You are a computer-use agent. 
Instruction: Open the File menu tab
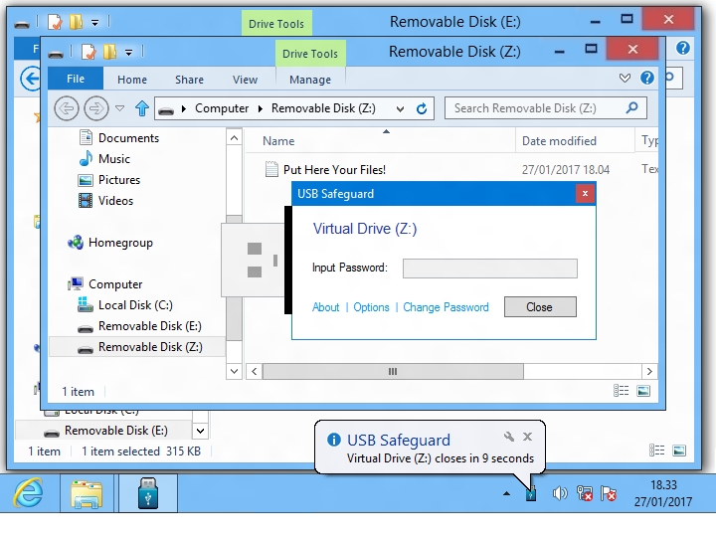point(76,80)
